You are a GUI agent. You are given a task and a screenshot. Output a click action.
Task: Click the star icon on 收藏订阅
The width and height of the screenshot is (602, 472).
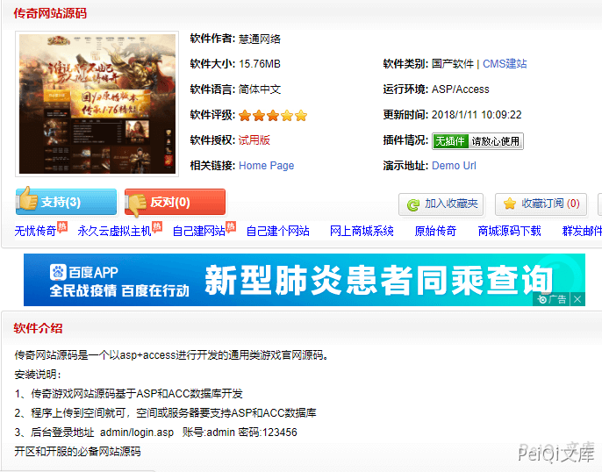509,204
